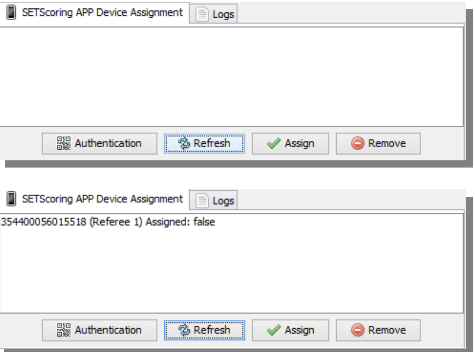Hit the Refresh arrows icon under the empty list

tap(185, 143)
